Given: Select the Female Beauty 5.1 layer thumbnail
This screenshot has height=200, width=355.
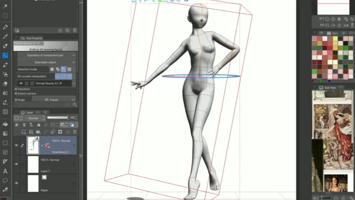Looking at the screenshot, I should [33, 145].
